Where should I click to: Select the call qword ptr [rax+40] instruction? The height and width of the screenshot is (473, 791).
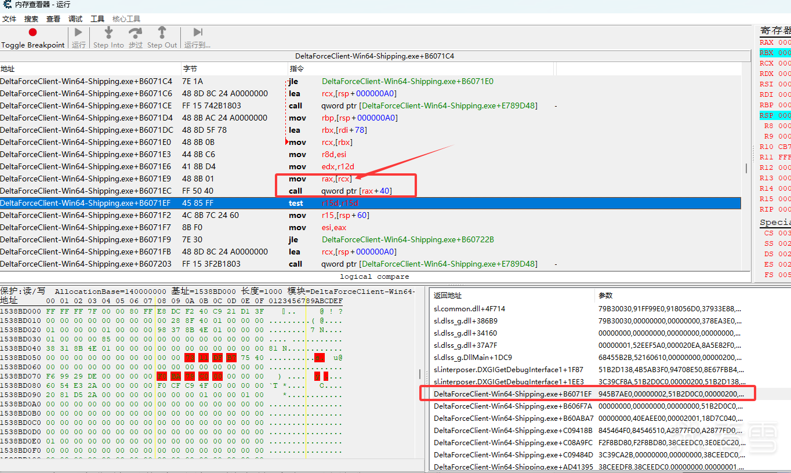coord(371,191)
